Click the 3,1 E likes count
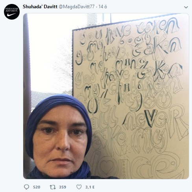 90,187
